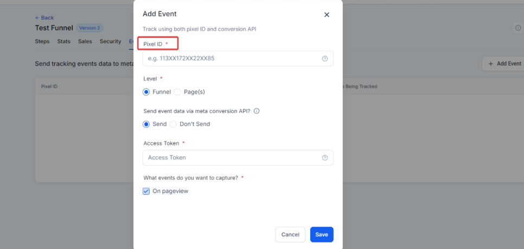Image resolution: width=524 pixels, height=249 pixels.
Task: Go back using the Back link
Action: coord(44,17)
